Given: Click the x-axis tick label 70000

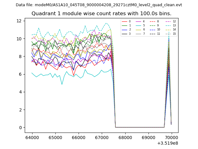Looking at the screenshot, I should pyautogui.click(x=171, y=138).
